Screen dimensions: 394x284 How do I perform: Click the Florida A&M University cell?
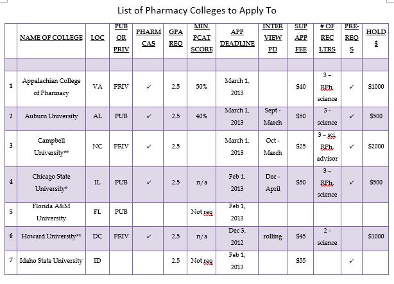[51, 212]
